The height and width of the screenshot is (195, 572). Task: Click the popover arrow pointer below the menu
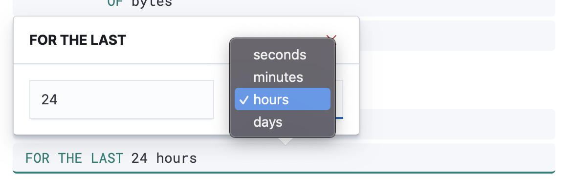[x=286, y=141]
